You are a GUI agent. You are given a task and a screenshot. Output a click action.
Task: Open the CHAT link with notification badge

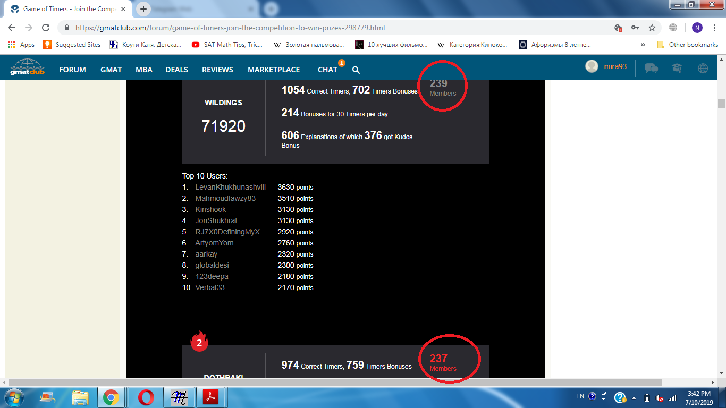327,70
